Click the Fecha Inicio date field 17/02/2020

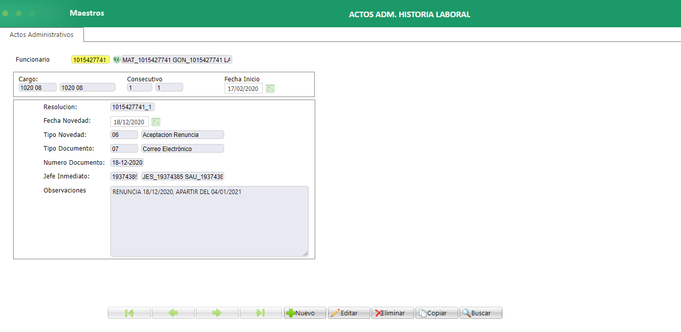click(x=243, y=89)
